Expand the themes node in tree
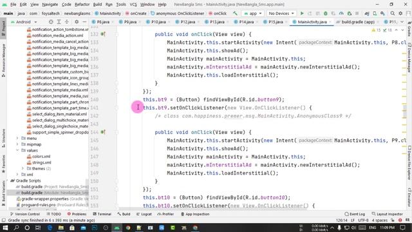The image size is (412, 232). point(23,168)
